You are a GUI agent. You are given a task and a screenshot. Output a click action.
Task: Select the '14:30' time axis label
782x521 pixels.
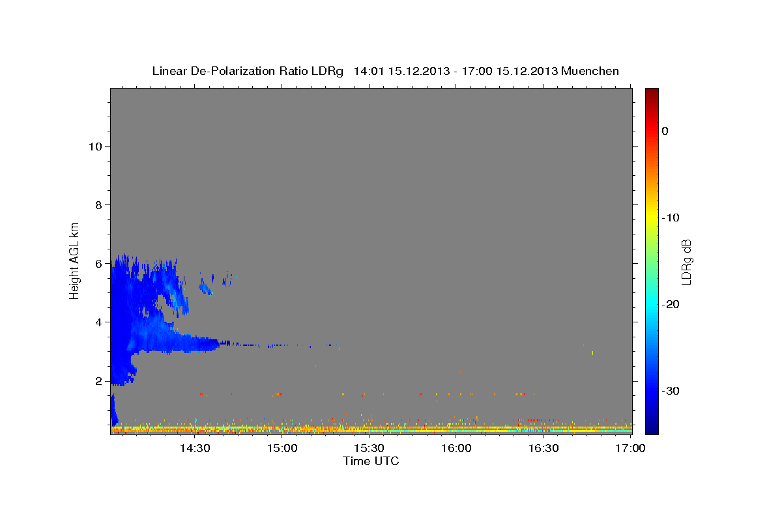coord(194,449)
